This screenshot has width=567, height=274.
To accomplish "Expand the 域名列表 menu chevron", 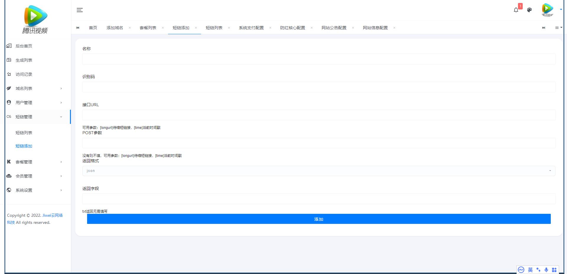I will pos(61,88).
